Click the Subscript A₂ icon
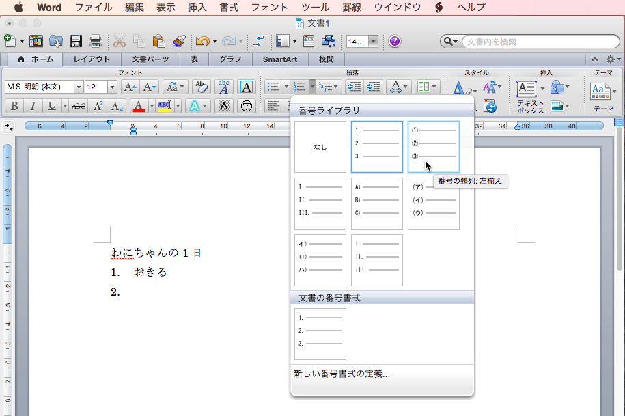The width and height of the screenshot is (625, 416). coord(117,106)
